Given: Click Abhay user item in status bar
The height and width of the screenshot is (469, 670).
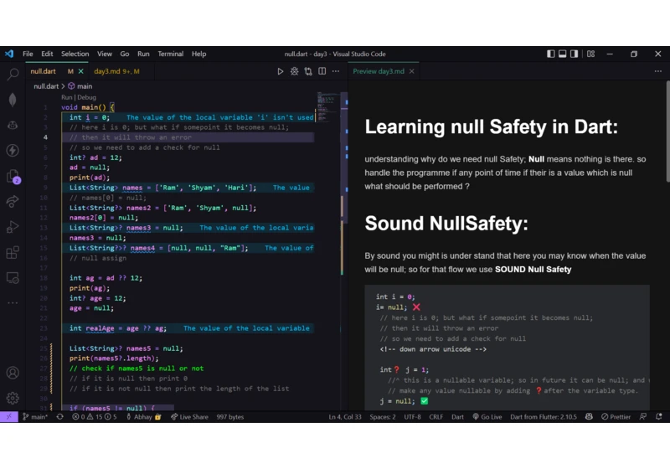Looking at the screenshot, I should click(143, 417).
